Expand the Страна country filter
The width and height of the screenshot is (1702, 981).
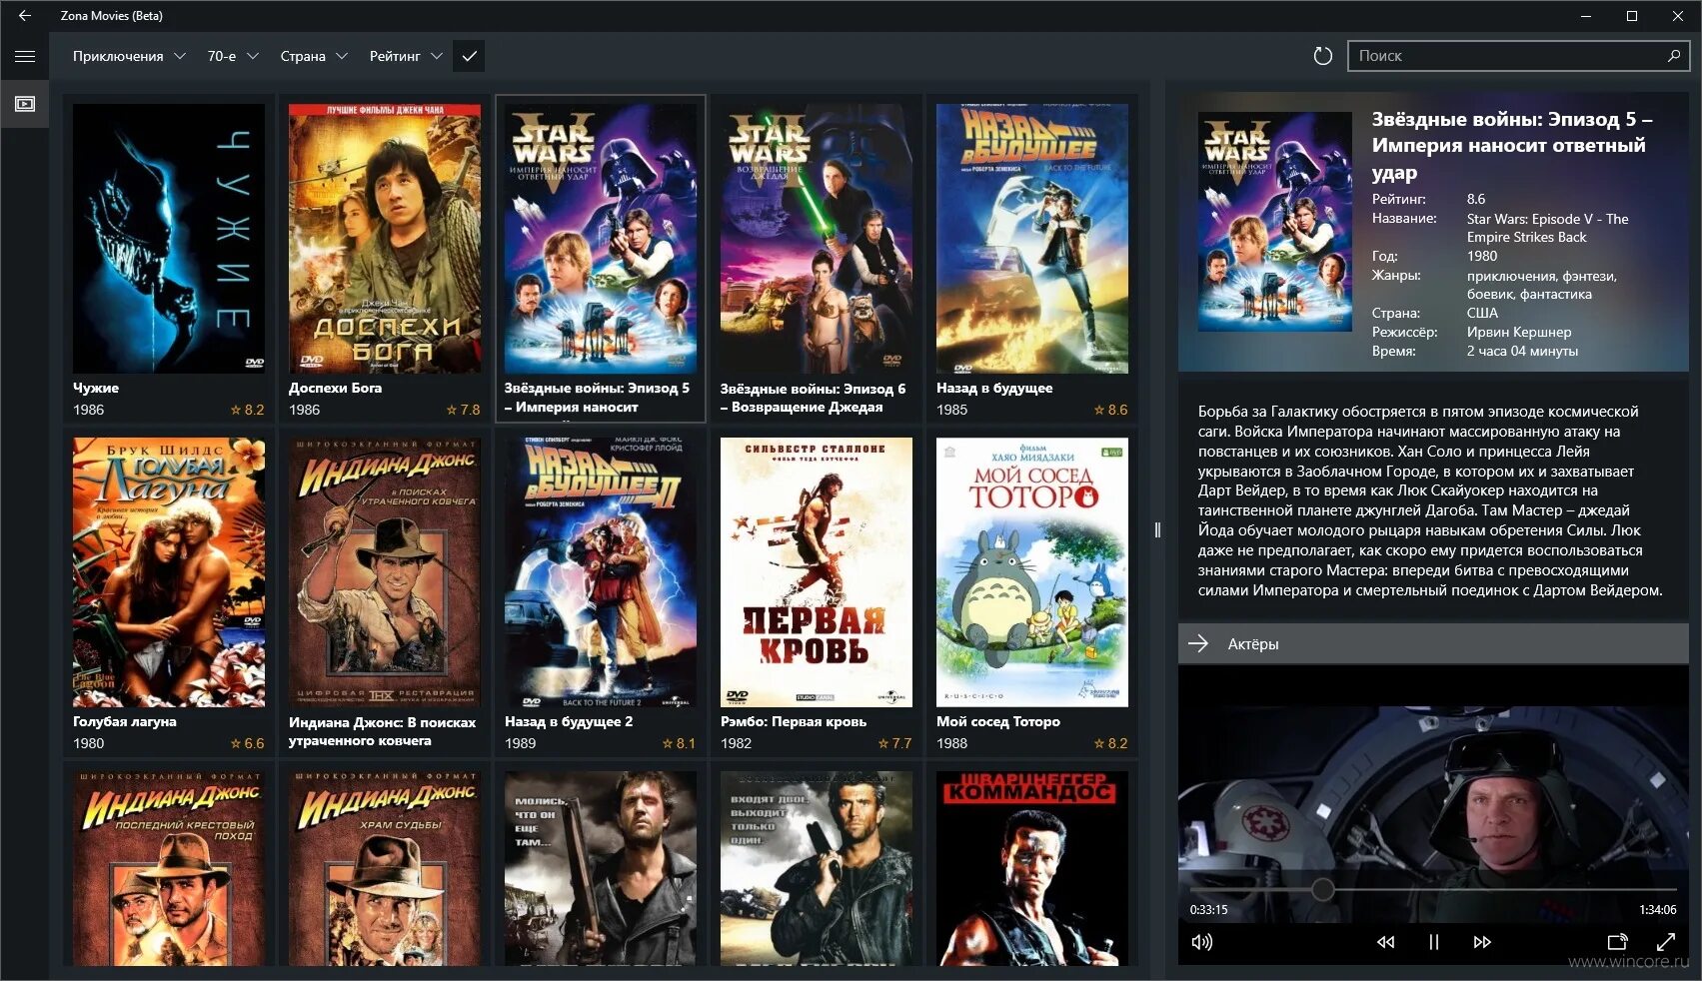[x=314, y=56]
